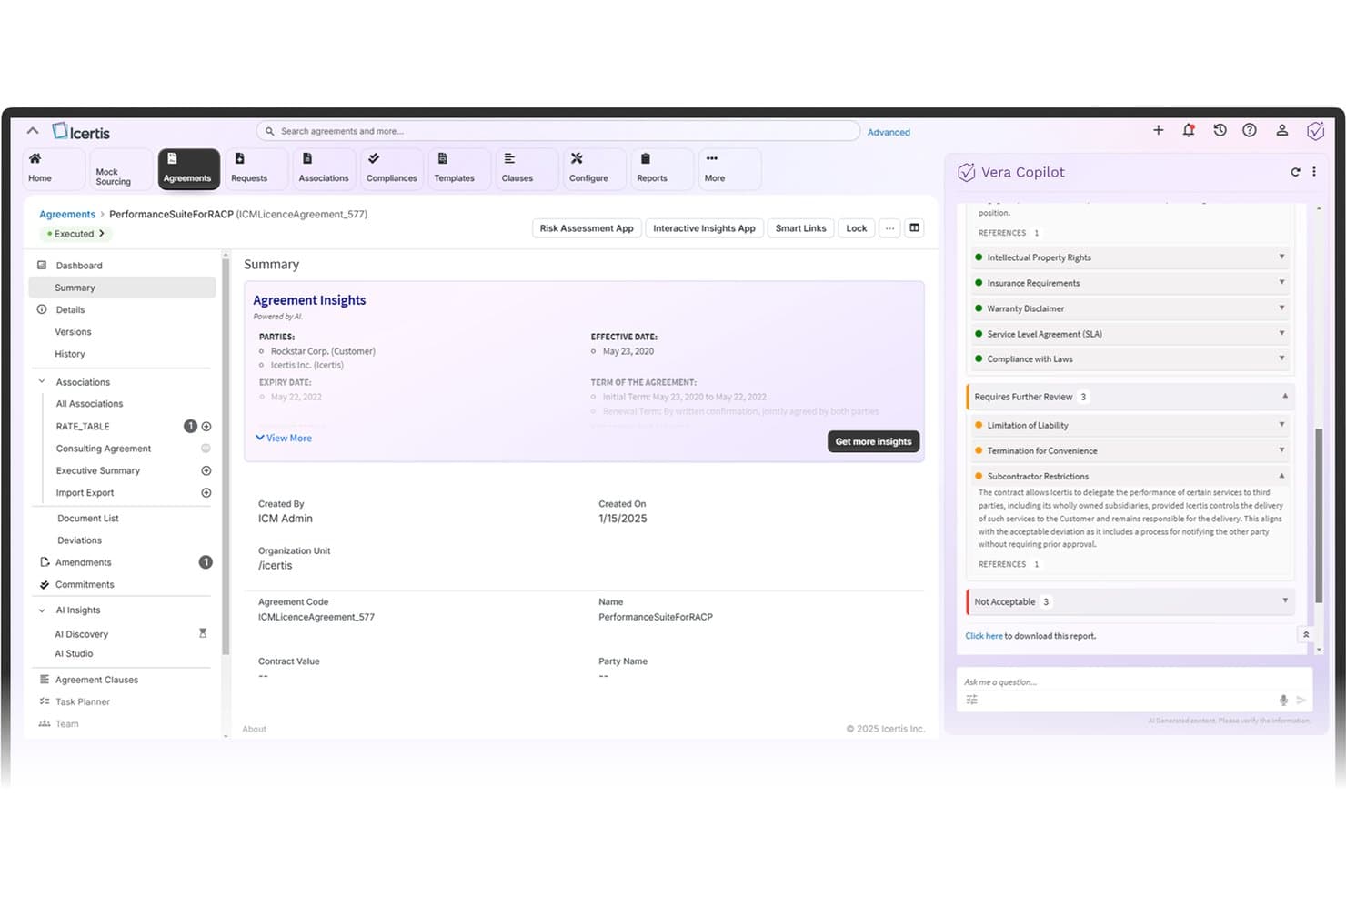
Task: Open the user profile icon
Action: pyautogui.click(x=1281, y=130)
